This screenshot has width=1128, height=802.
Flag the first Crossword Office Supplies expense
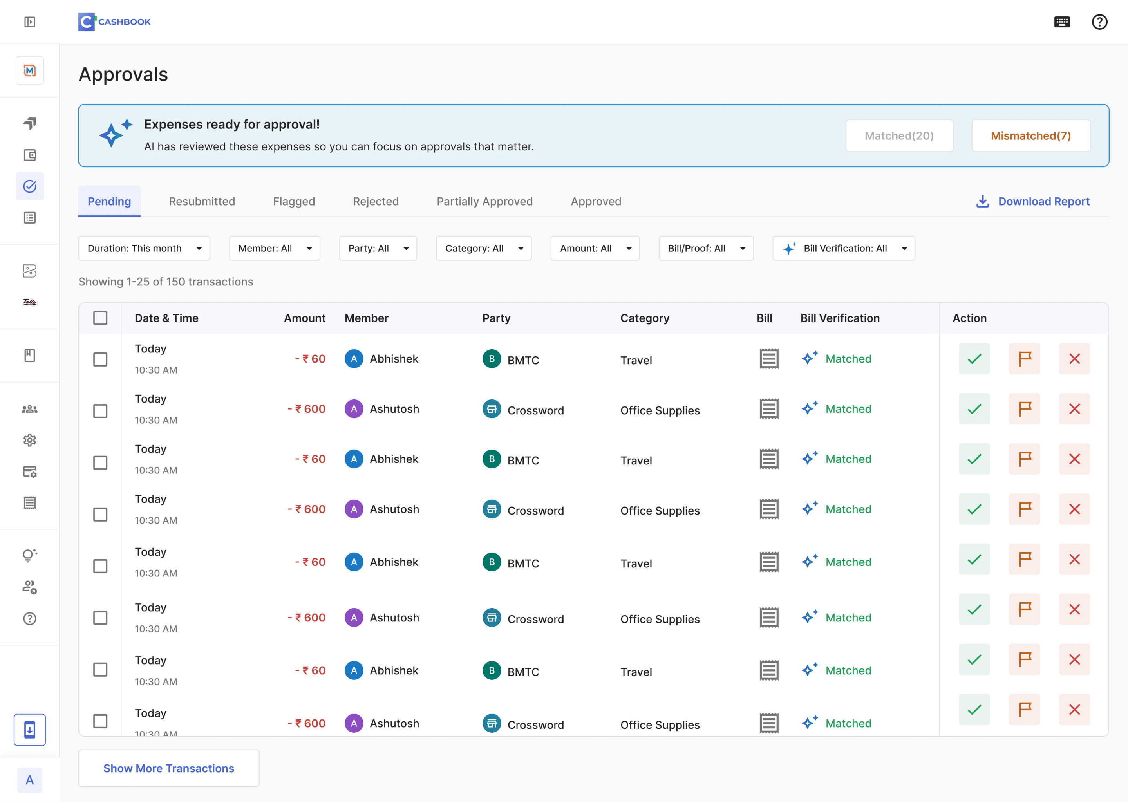pos(1024,409)
